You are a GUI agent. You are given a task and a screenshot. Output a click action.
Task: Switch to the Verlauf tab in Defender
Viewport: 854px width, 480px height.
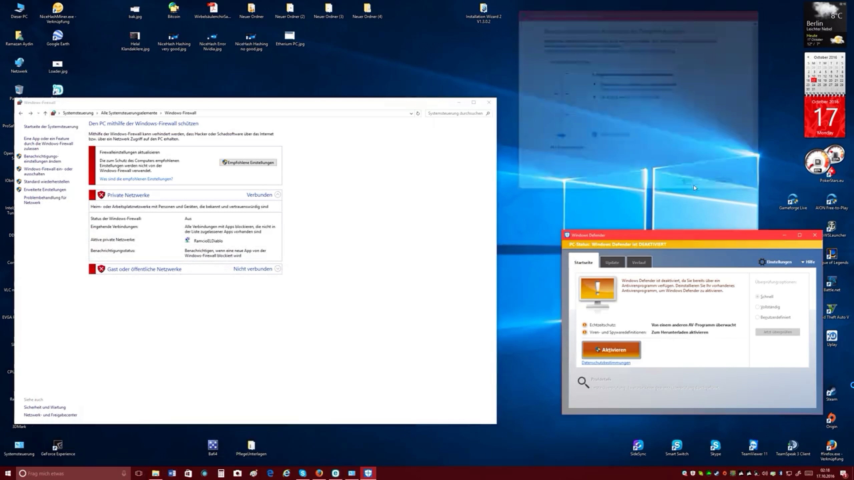click(639, 263)
